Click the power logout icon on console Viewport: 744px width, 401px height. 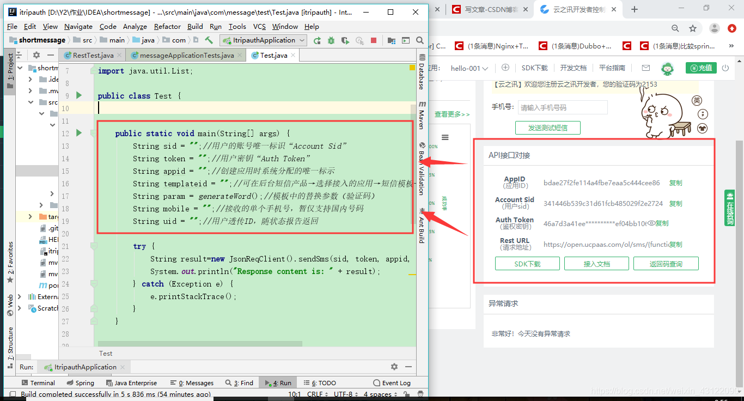(x=725, y=68)
